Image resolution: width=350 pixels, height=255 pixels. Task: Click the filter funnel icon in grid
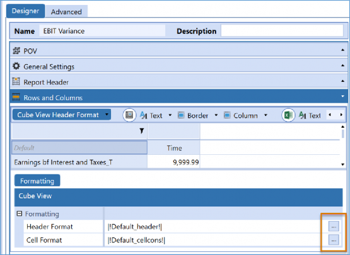pyautogui.click(x=141, y=131)
